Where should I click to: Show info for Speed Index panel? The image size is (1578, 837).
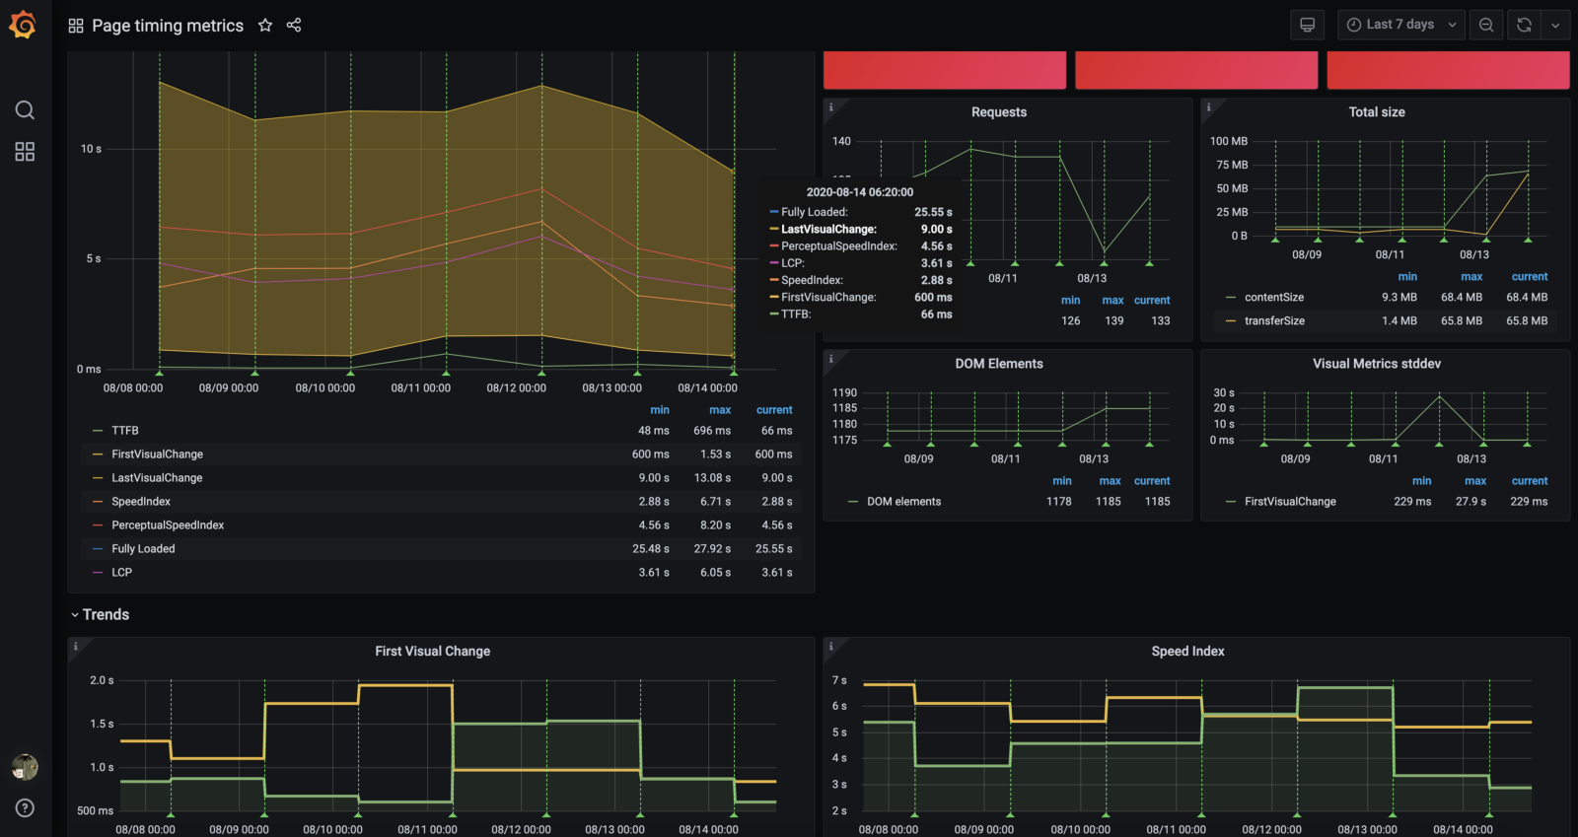[830, 646]
